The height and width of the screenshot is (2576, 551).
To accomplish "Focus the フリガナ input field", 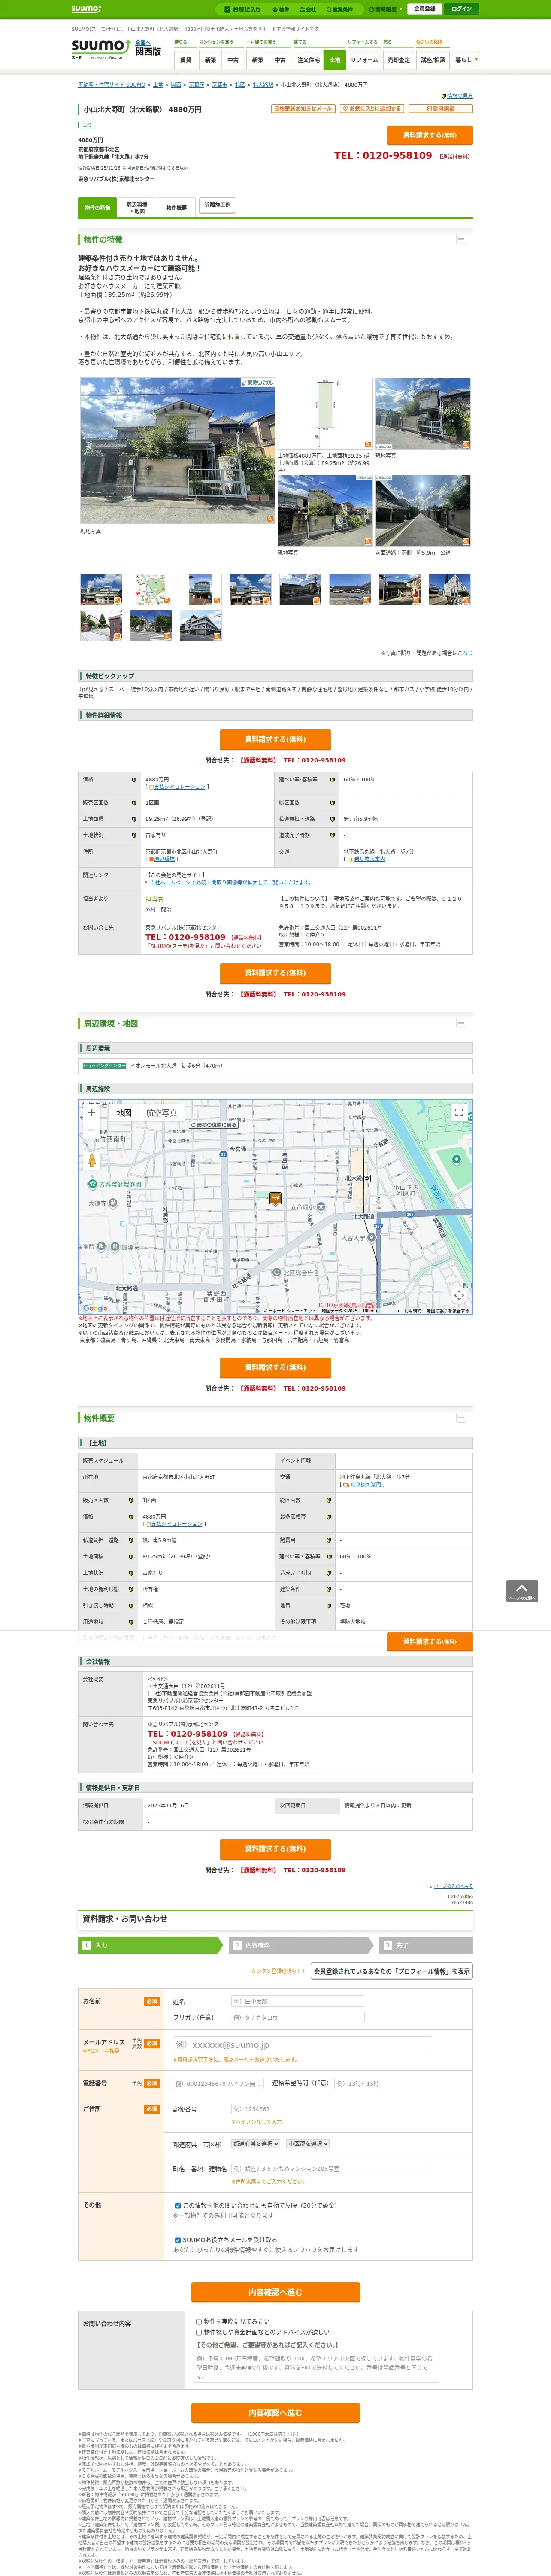I will tap(297, 2017).
